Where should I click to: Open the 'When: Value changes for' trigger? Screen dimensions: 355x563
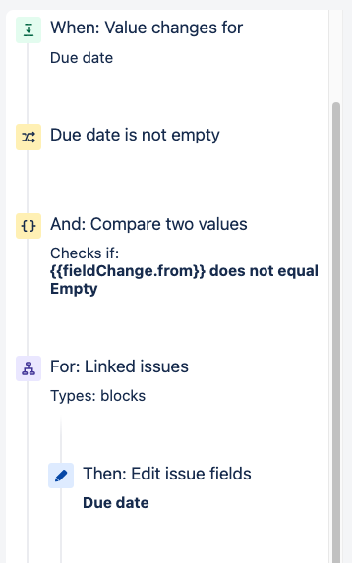(147, 28)
